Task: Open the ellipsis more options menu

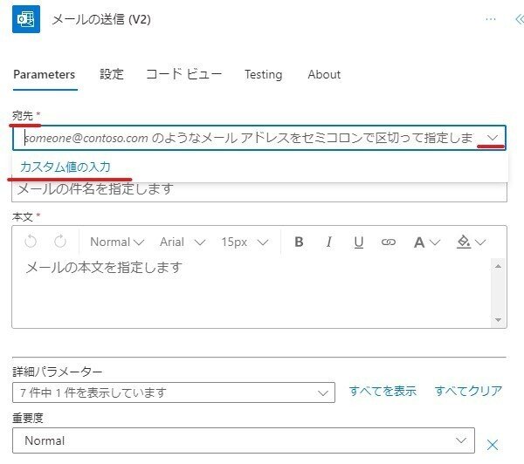Action: click(x=491, y=19)
